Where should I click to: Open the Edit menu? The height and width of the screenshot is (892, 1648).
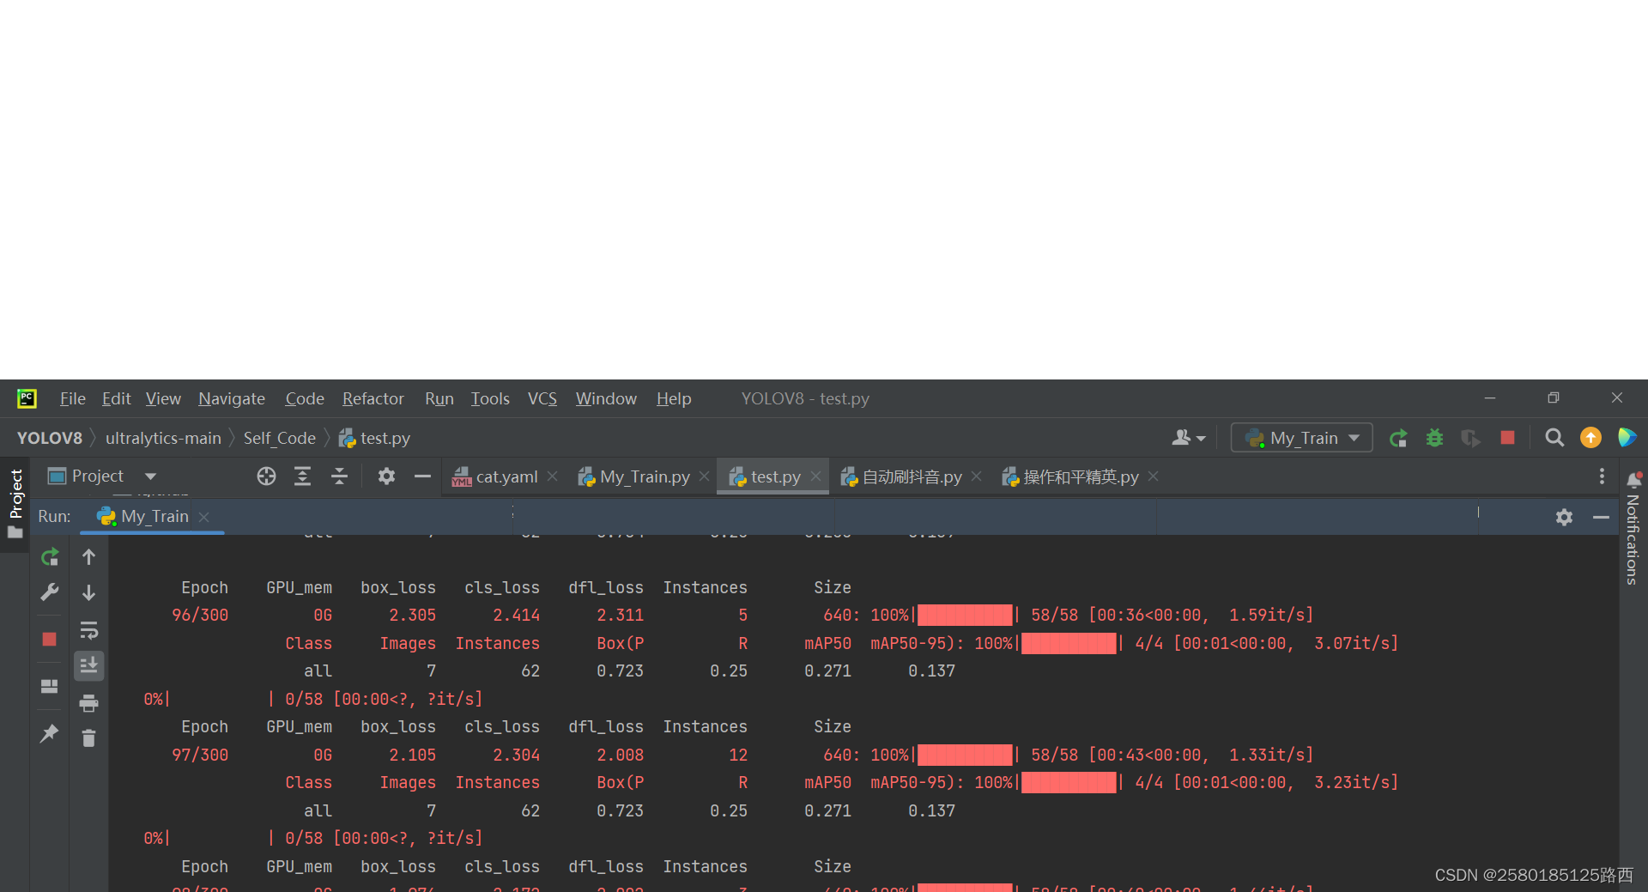(116, 398)
